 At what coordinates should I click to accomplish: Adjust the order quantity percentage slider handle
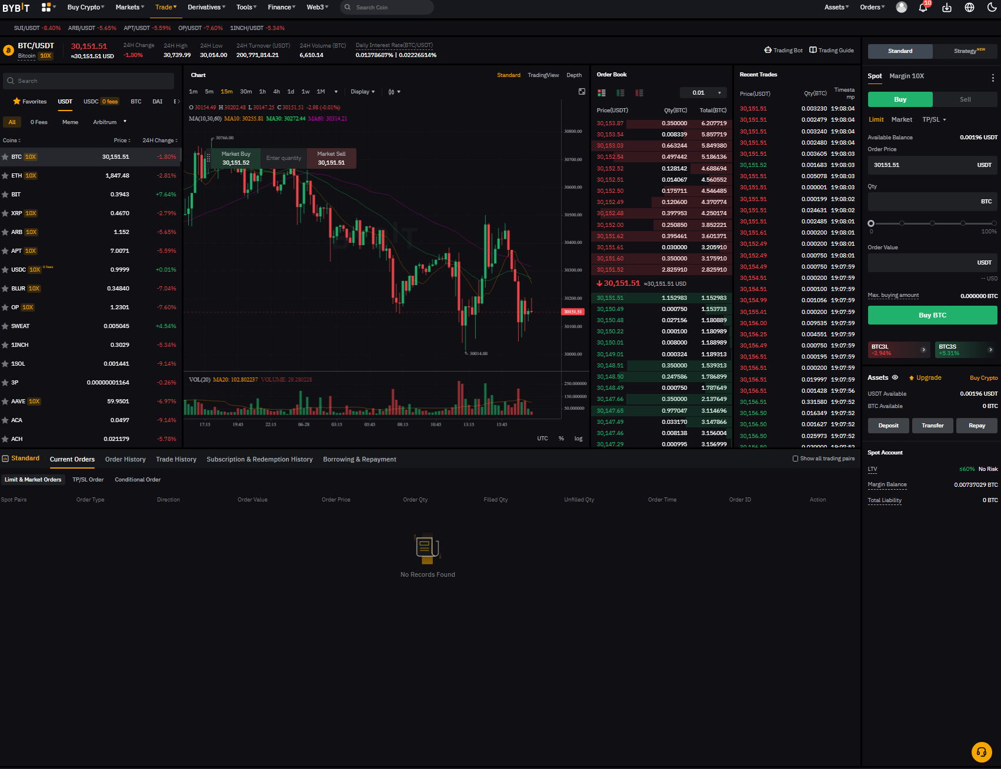[x=871, y=223]
